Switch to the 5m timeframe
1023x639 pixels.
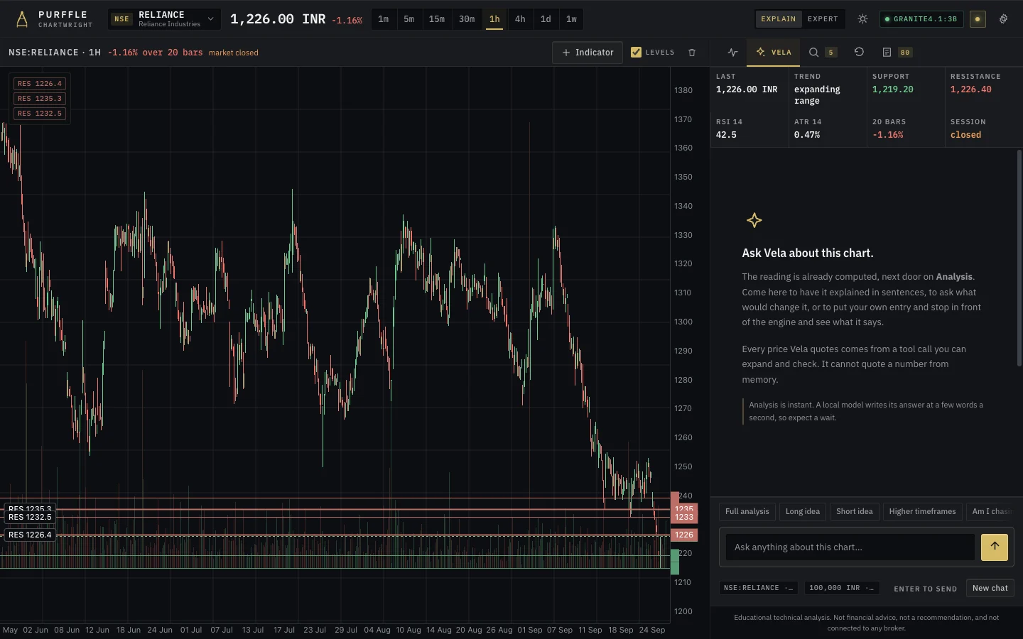pos(409,19)
